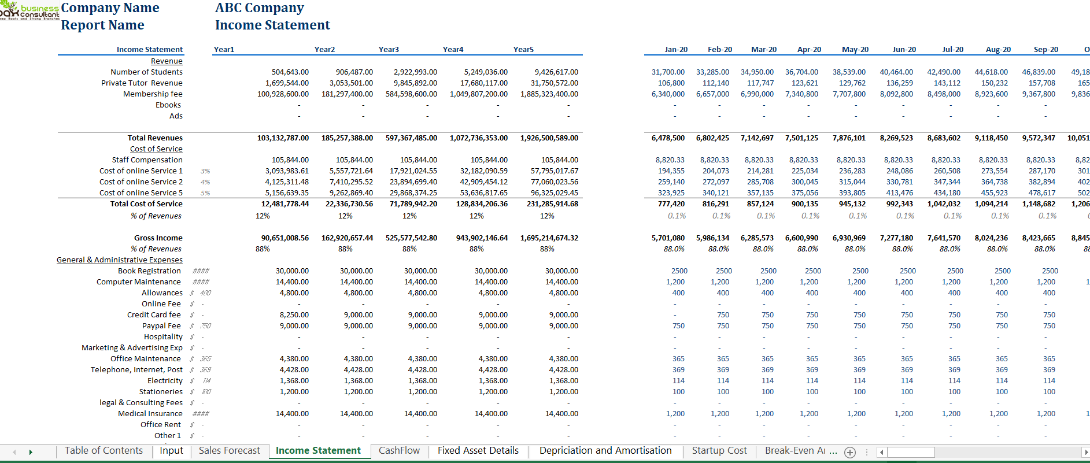Select the 'Cost of online Service 5' label
Screen dimensions: 1090x463
[x=141, y=193]
